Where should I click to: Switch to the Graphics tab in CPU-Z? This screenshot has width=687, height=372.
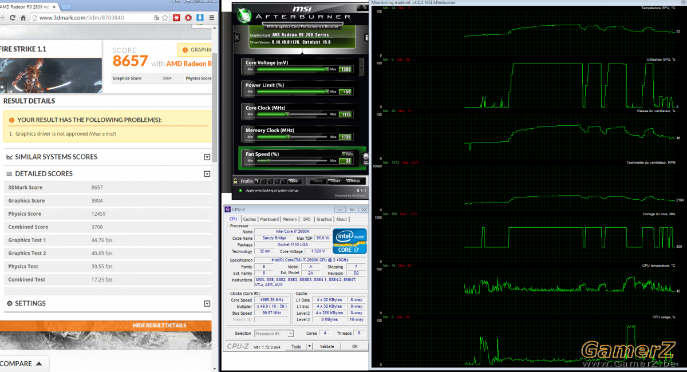pyautogui.click(x=324, y=219)
